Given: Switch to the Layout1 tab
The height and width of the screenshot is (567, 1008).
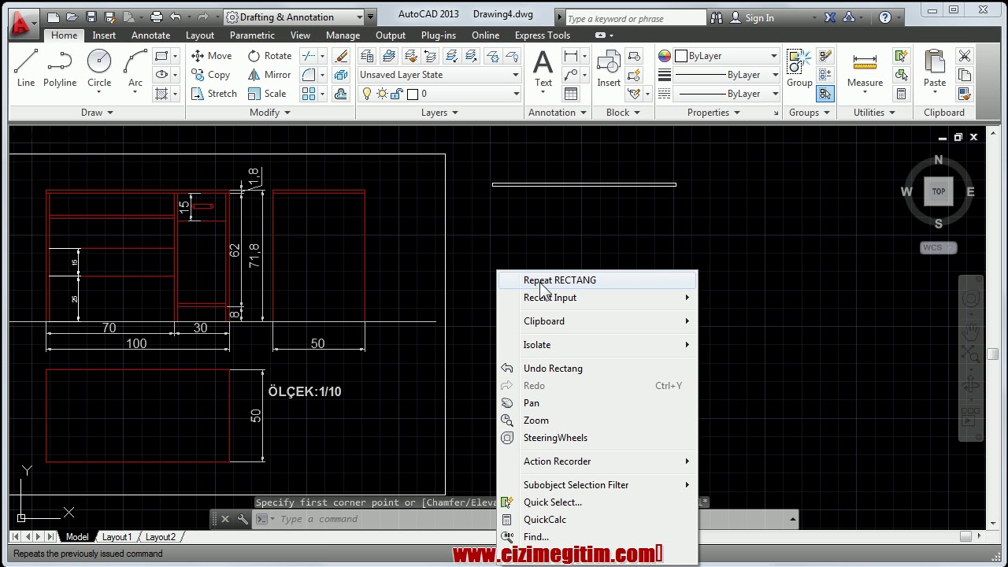Looking at the screenshot, I should click(117, 537).
